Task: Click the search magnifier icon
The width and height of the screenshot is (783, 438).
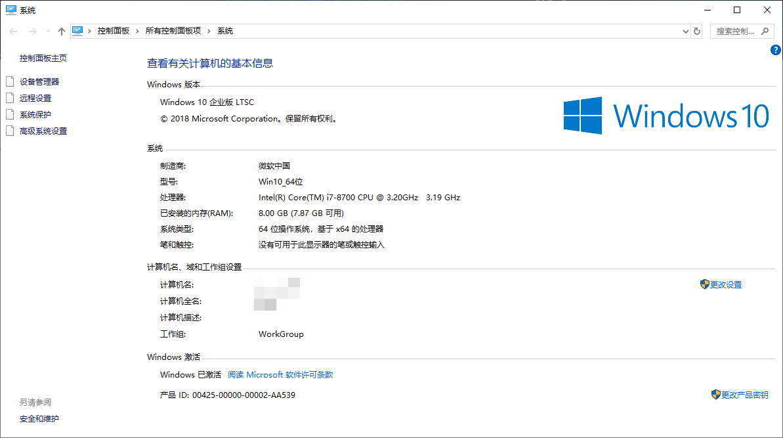Action: (x=765, y=31)
